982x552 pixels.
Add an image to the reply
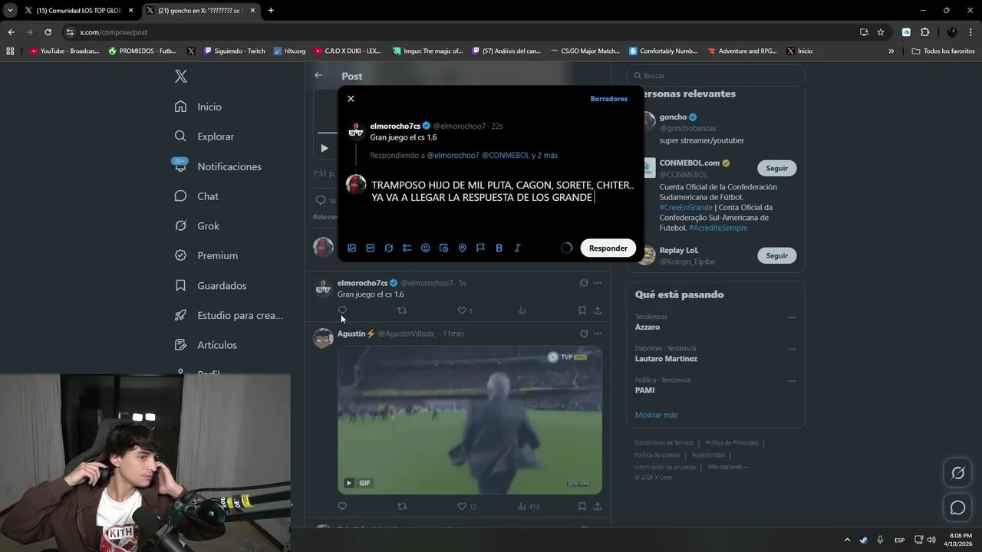point(351,248)
